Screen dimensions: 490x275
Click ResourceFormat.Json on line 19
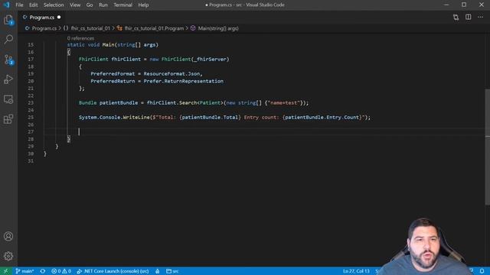pos(171,73)
